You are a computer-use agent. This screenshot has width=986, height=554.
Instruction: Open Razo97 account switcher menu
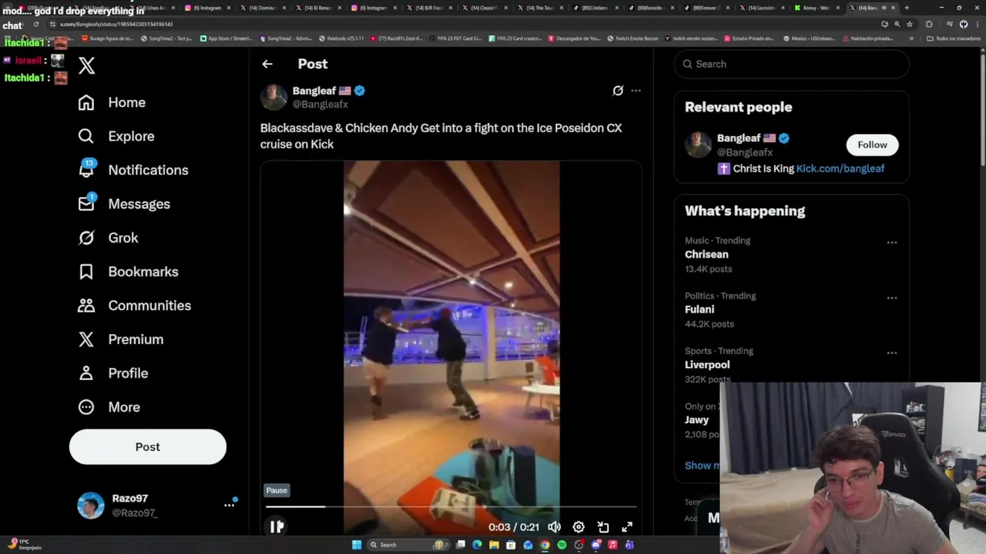[229, 505]
